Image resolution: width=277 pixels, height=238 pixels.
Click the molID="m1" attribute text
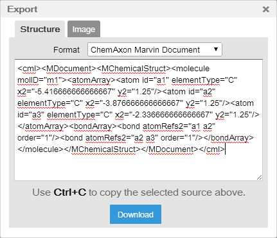[x=40, y=80]
